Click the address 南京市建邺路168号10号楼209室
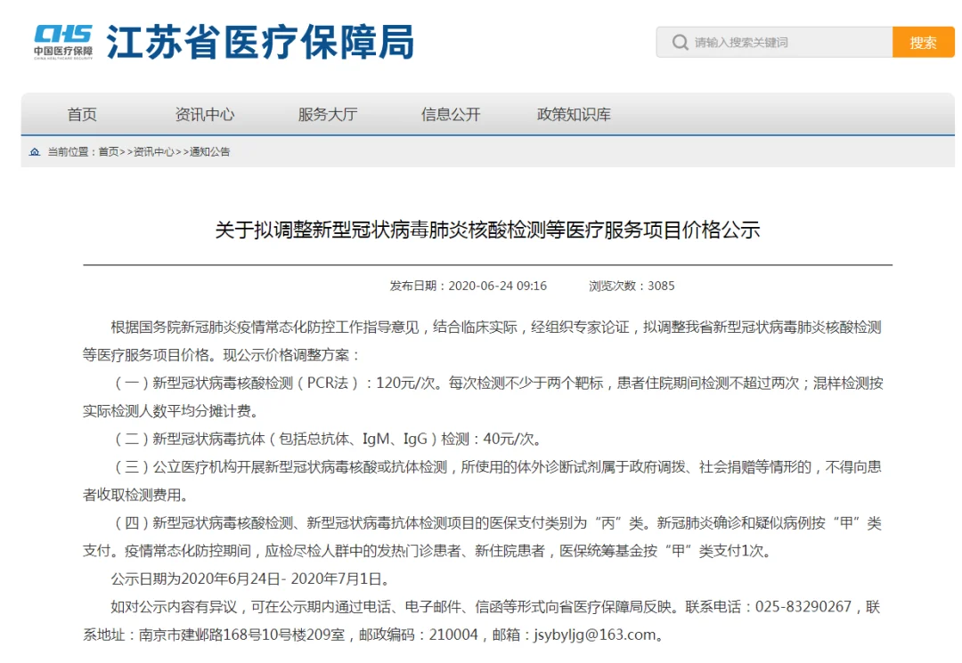 click(x=241, y=635)
